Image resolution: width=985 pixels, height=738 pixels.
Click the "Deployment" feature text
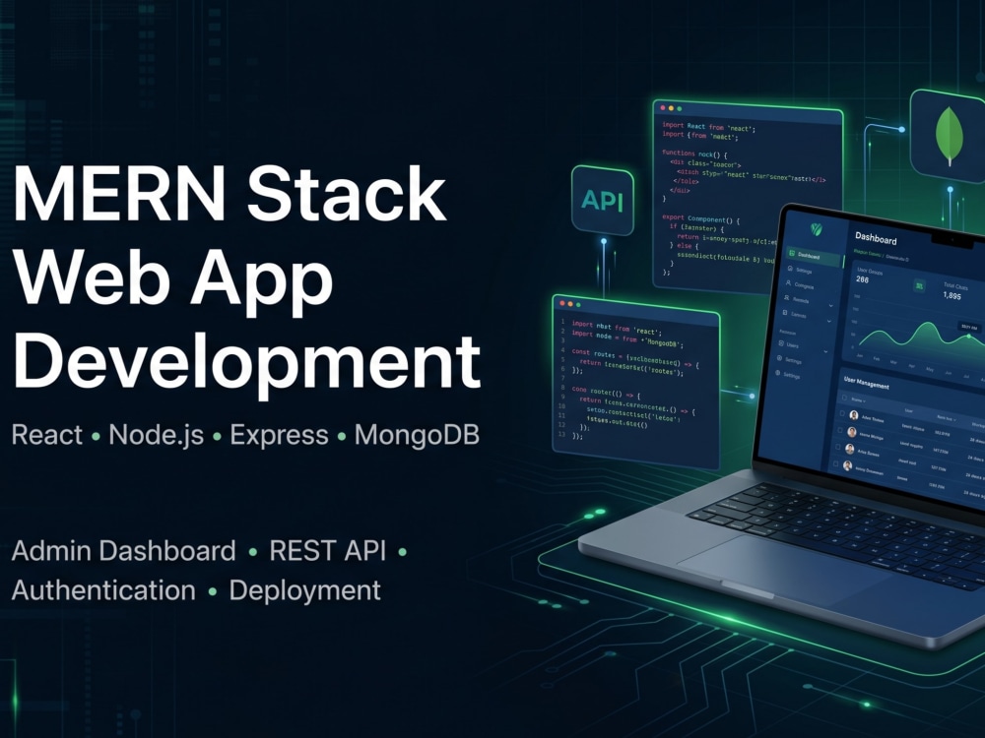[x=304, y=591]
